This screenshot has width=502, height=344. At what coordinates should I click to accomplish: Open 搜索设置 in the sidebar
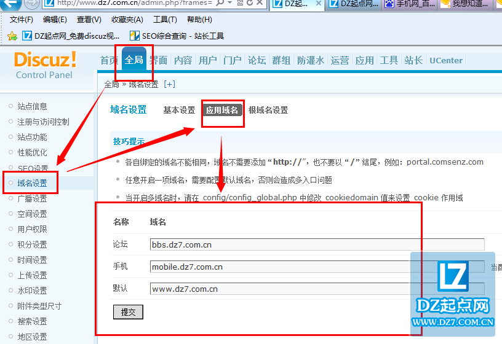pos(32,321)
